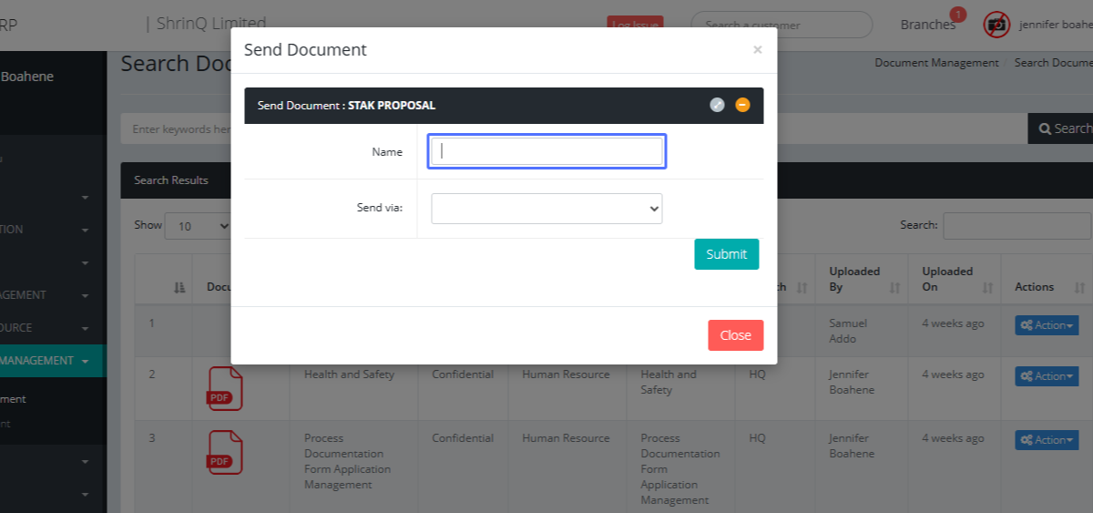Sort table by Uploaded On column

pyautogui.click(x=987, y=287)
